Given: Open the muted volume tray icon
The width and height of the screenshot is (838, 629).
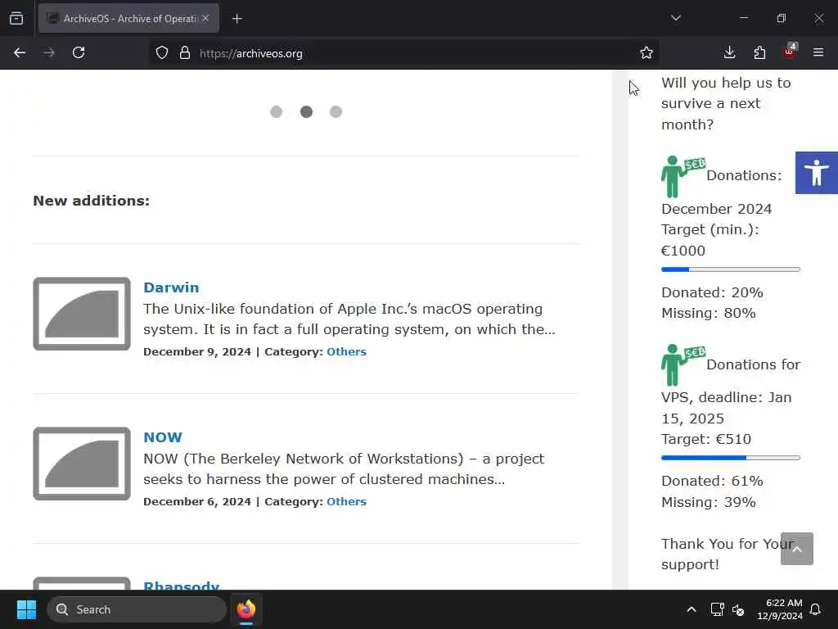Looking at the screenshot, I should click(738, 609).
